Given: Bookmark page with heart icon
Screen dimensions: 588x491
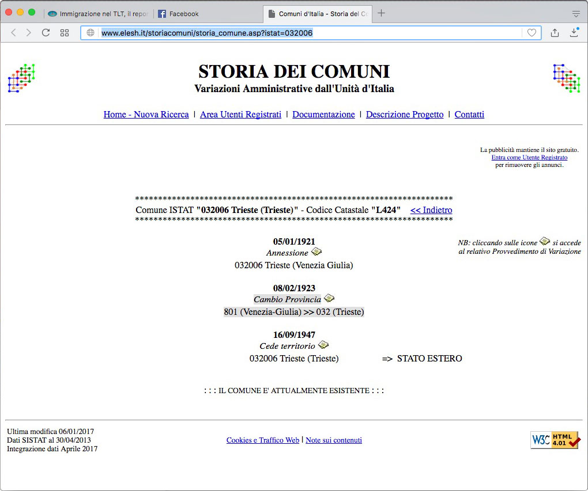Looking at the screenshot, I should [532, 33].
